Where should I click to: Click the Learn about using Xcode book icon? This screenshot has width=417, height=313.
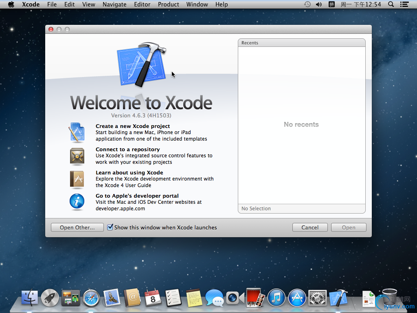coord(77,179)
